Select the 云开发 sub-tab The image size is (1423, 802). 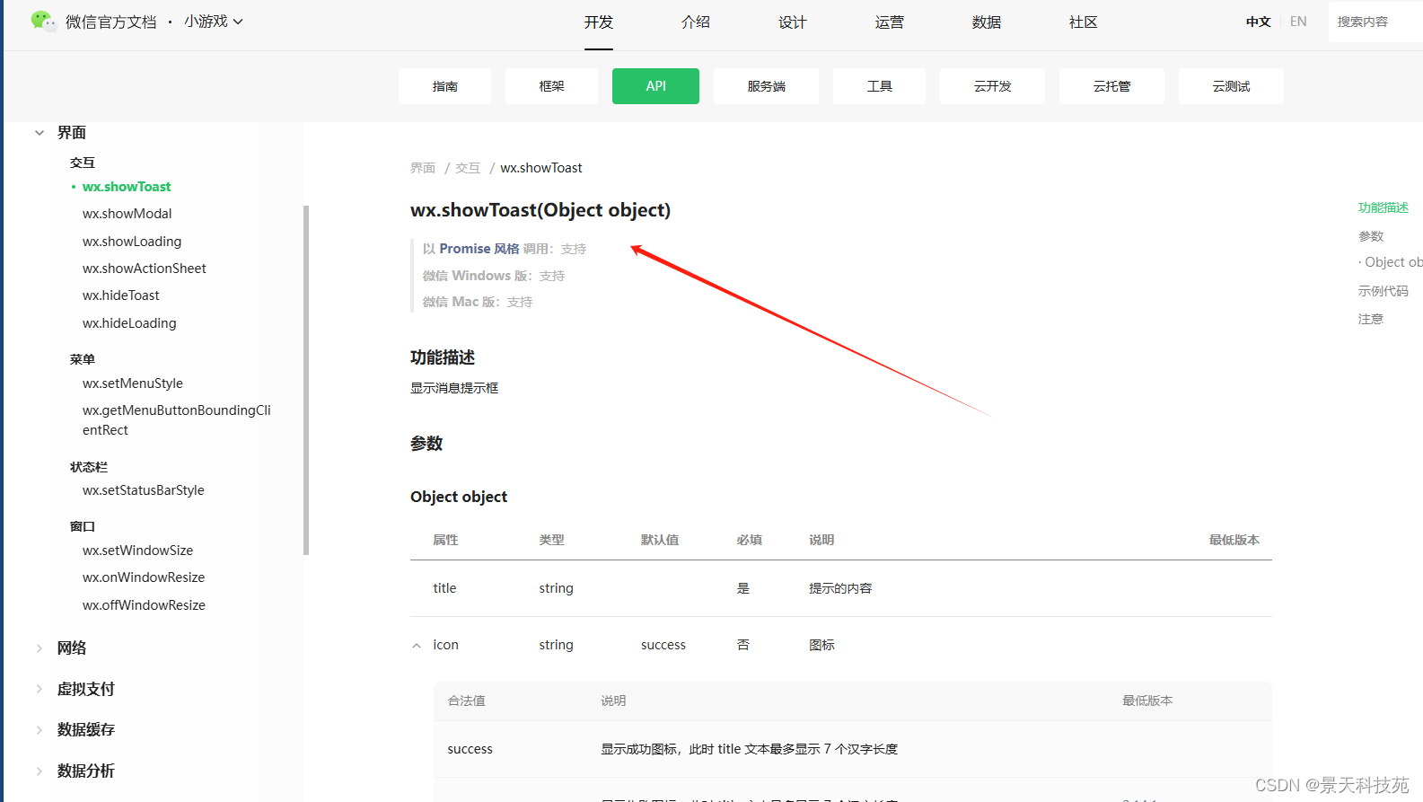992,86
